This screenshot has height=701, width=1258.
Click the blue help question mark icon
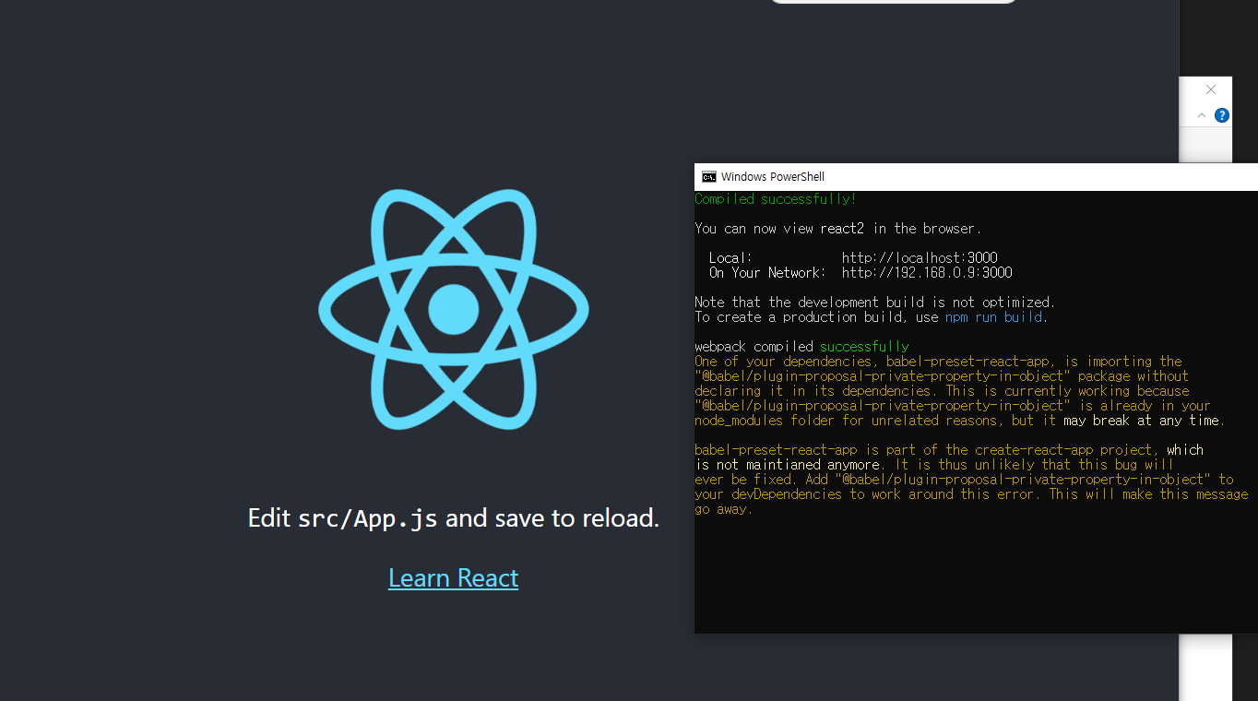[x=1222, y=115]
